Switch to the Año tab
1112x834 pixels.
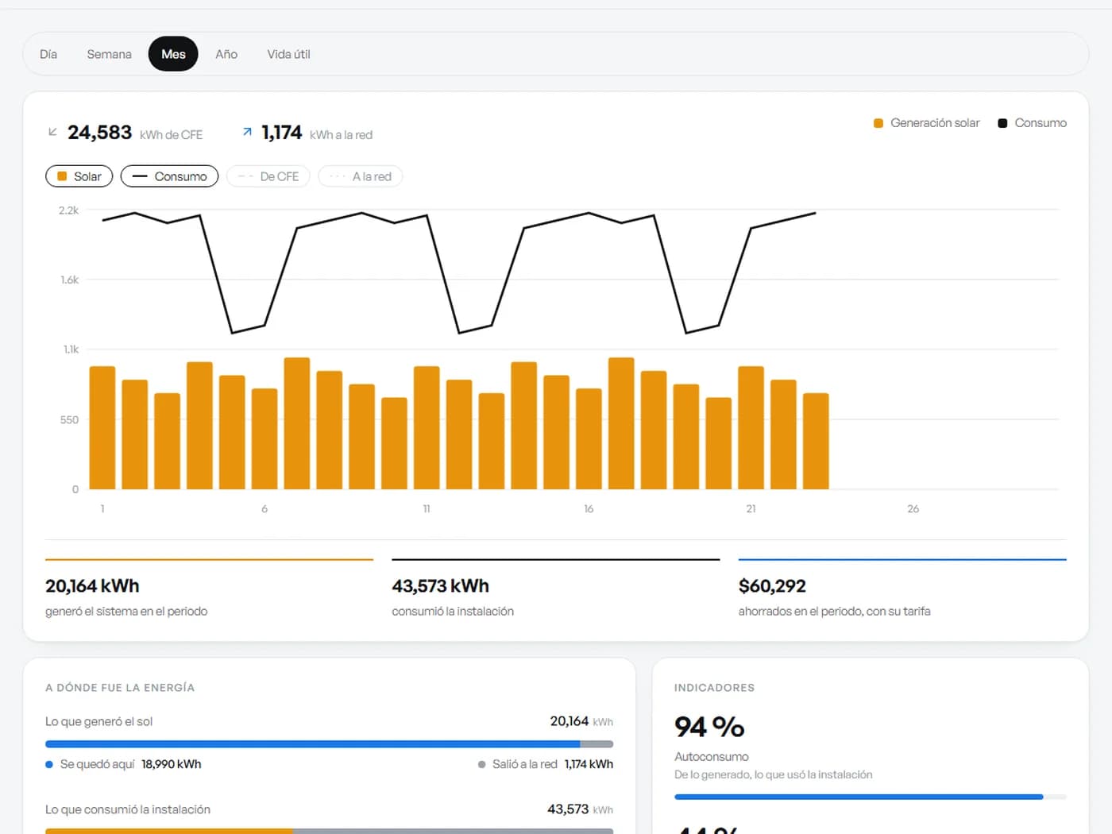point(226,54)
